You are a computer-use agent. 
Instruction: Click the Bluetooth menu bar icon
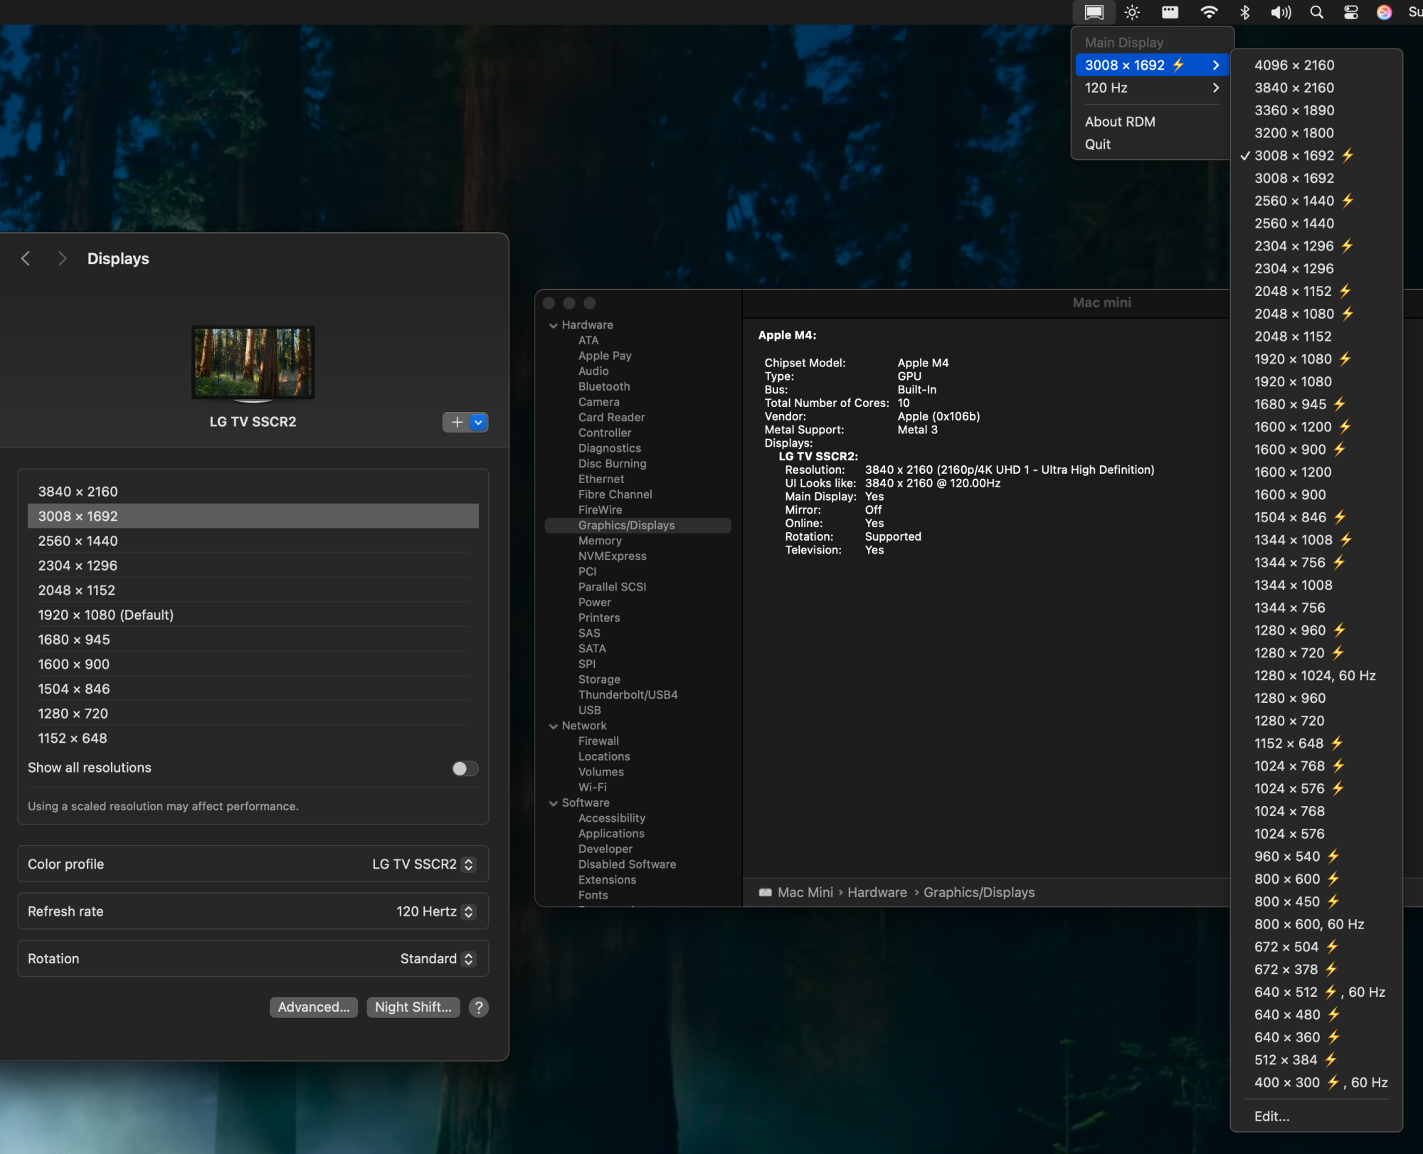click(1244, 12)
